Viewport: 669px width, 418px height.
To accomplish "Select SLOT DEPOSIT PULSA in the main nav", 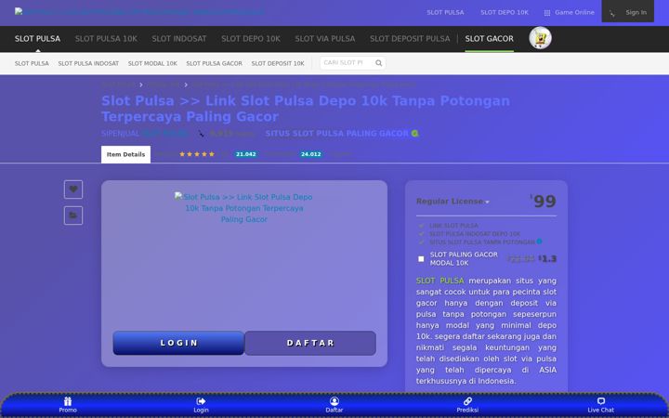I will click(410, 39).
